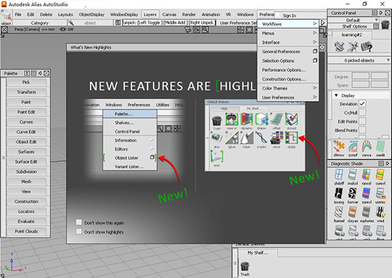Select the xfrmcv curve tool icon
The image size is (392, 278).
pos(338,145)
